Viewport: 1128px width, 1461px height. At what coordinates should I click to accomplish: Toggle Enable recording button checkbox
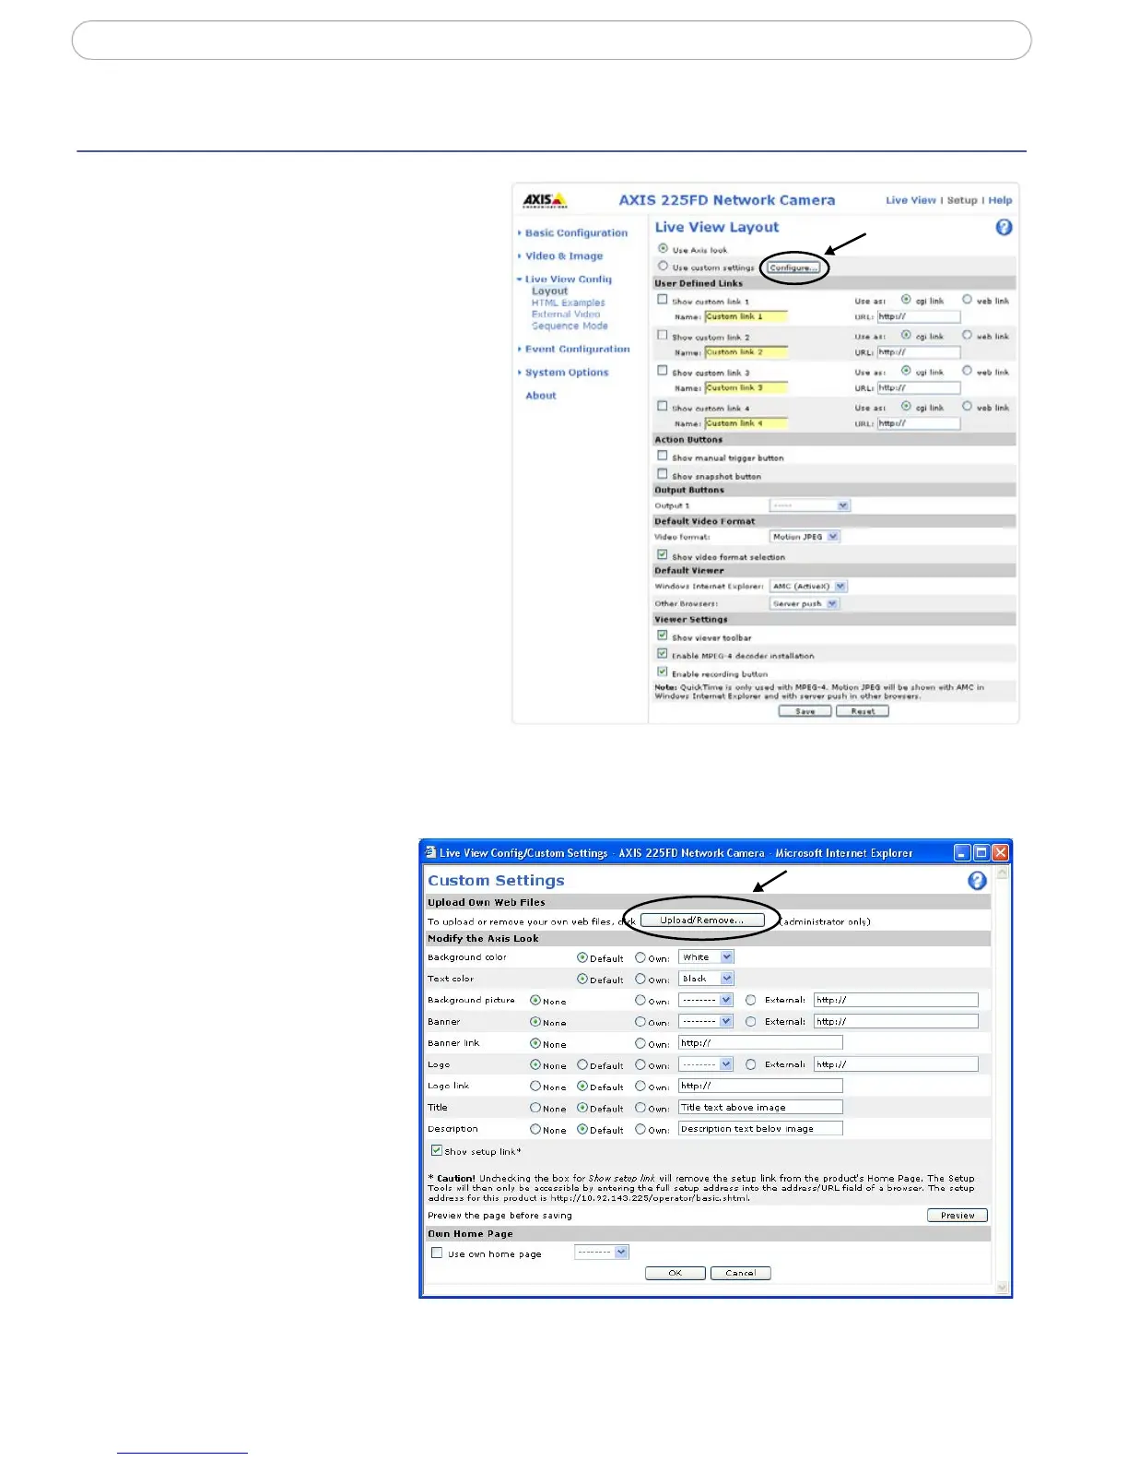(x=662, y=672)
